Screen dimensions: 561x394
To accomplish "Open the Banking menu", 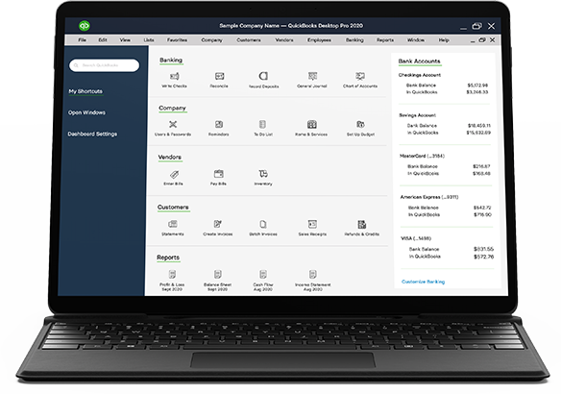I will tap(354, 40).
